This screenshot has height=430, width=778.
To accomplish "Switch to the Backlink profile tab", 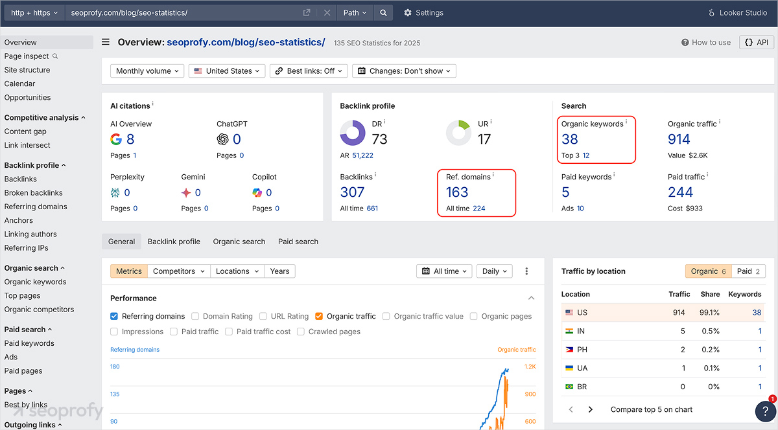I will click(174, 241).
